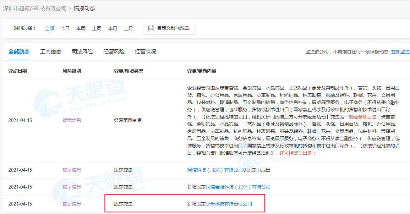Image resolution: width=410 pixels, height=214 pixels.
Task: Click the 时间选择 label
Action: pyautogui.click(x=25, y=28)
